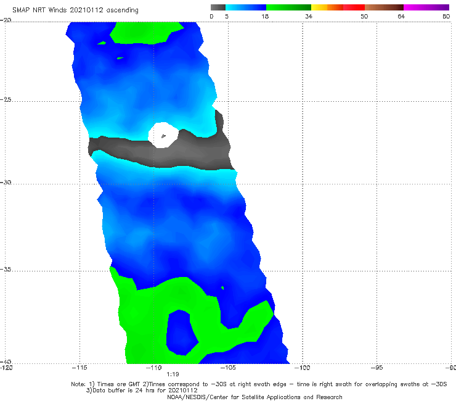Image resolution: width=456 pixels, height=401 pixels.
Task: Click the longitude label '-95'
Action: click(x=377, y=368)
